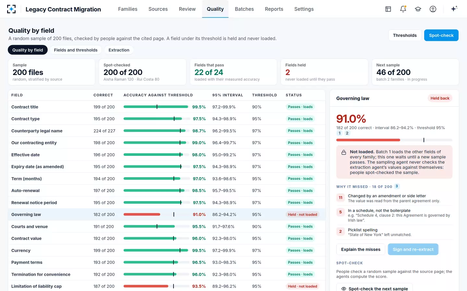Open the In a schedule, not the boilerplate reason

[x=394, y=215]
